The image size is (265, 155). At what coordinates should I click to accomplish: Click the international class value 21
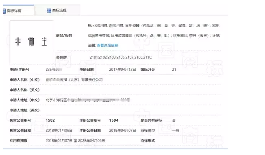point(174,70)
